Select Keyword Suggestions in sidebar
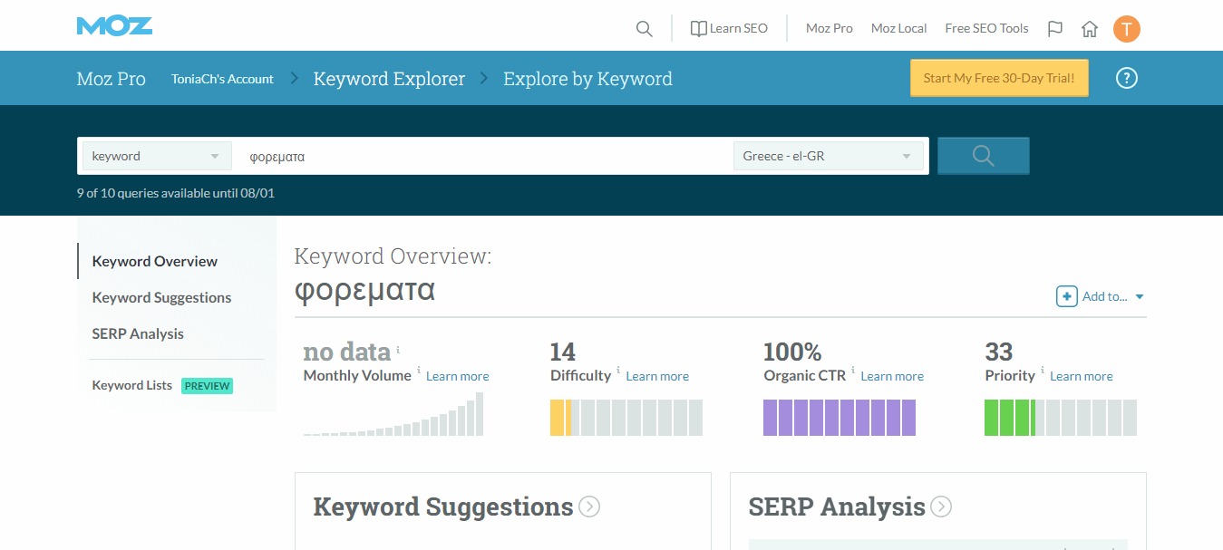 tap(161, 297)
